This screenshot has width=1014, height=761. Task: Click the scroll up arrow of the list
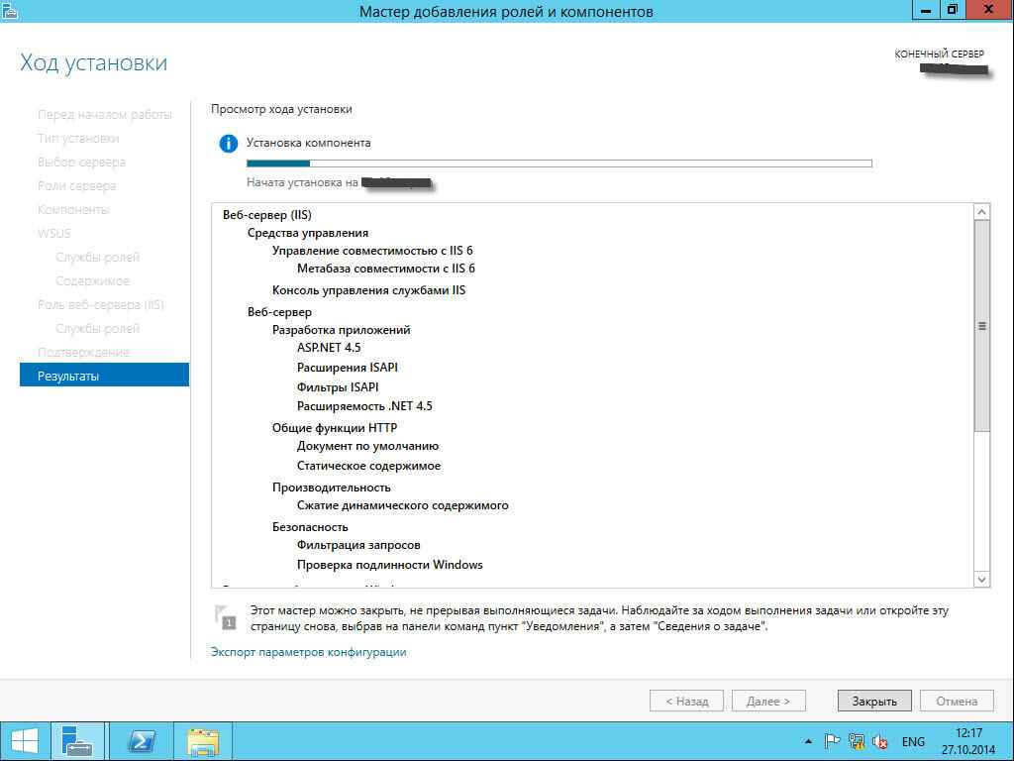[981, 212]
